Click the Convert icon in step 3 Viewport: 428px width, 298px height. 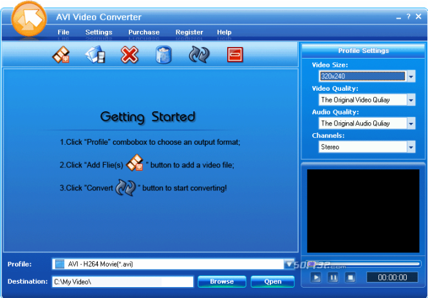126,187
